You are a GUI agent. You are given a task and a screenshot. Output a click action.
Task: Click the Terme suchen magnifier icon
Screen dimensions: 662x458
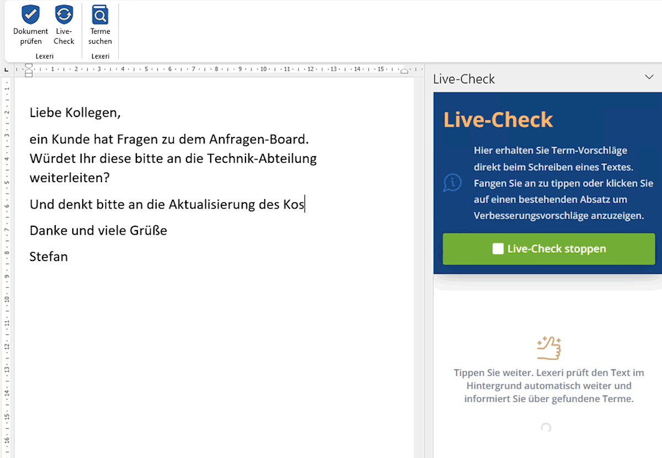point(100,14)
